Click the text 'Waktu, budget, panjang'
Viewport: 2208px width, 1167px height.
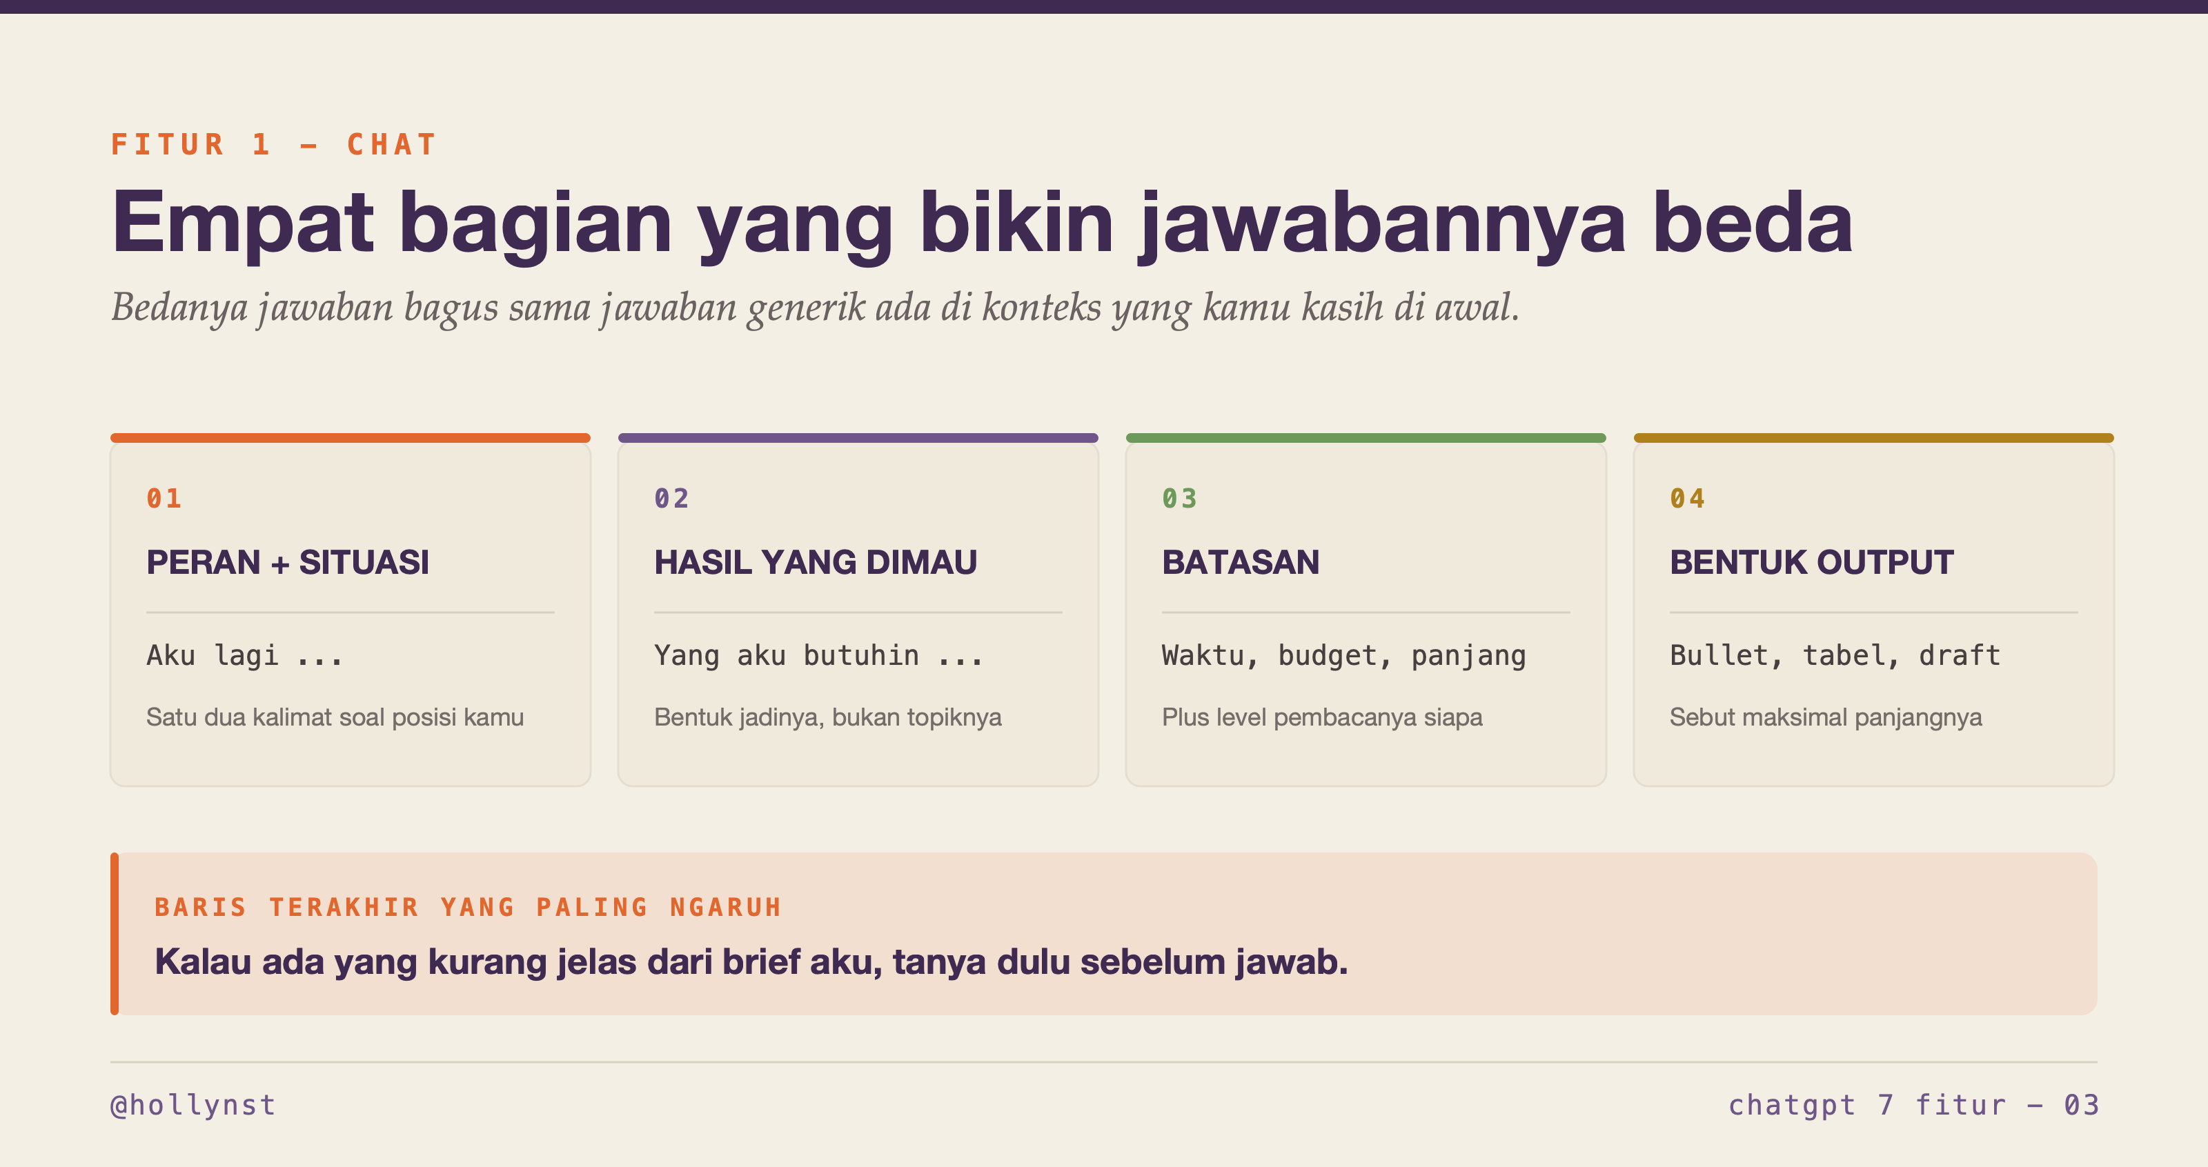pyautogui.click(x=1343, y=655)
